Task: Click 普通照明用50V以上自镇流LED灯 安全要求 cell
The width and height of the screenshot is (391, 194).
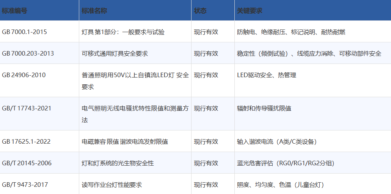Action: pyautogui.click(x=135, y=81)
